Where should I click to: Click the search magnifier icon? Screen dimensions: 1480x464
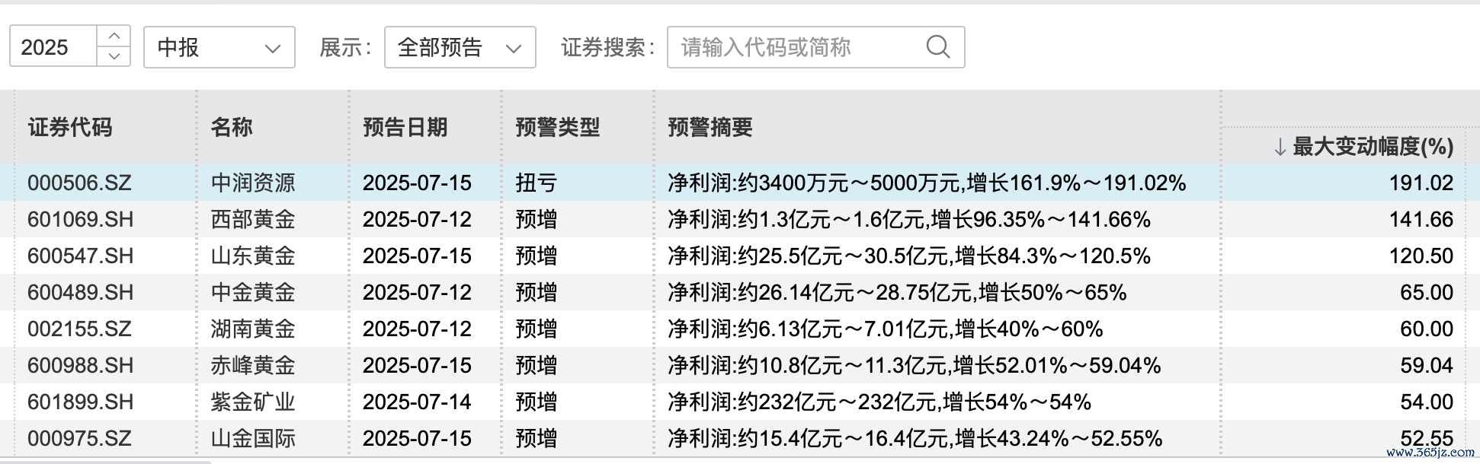(x=937, y=47)
